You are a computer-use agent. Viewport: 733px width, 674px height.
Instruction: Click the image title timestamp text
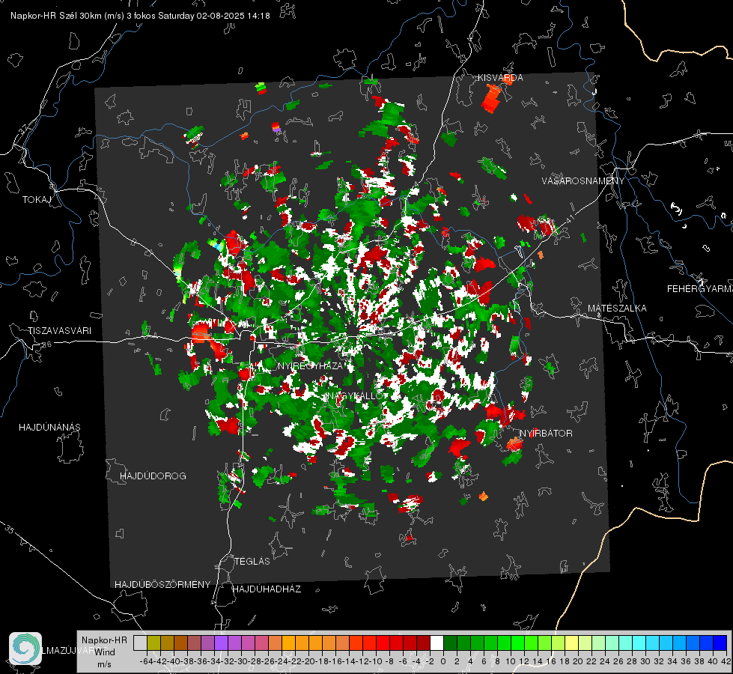point(140,16)
